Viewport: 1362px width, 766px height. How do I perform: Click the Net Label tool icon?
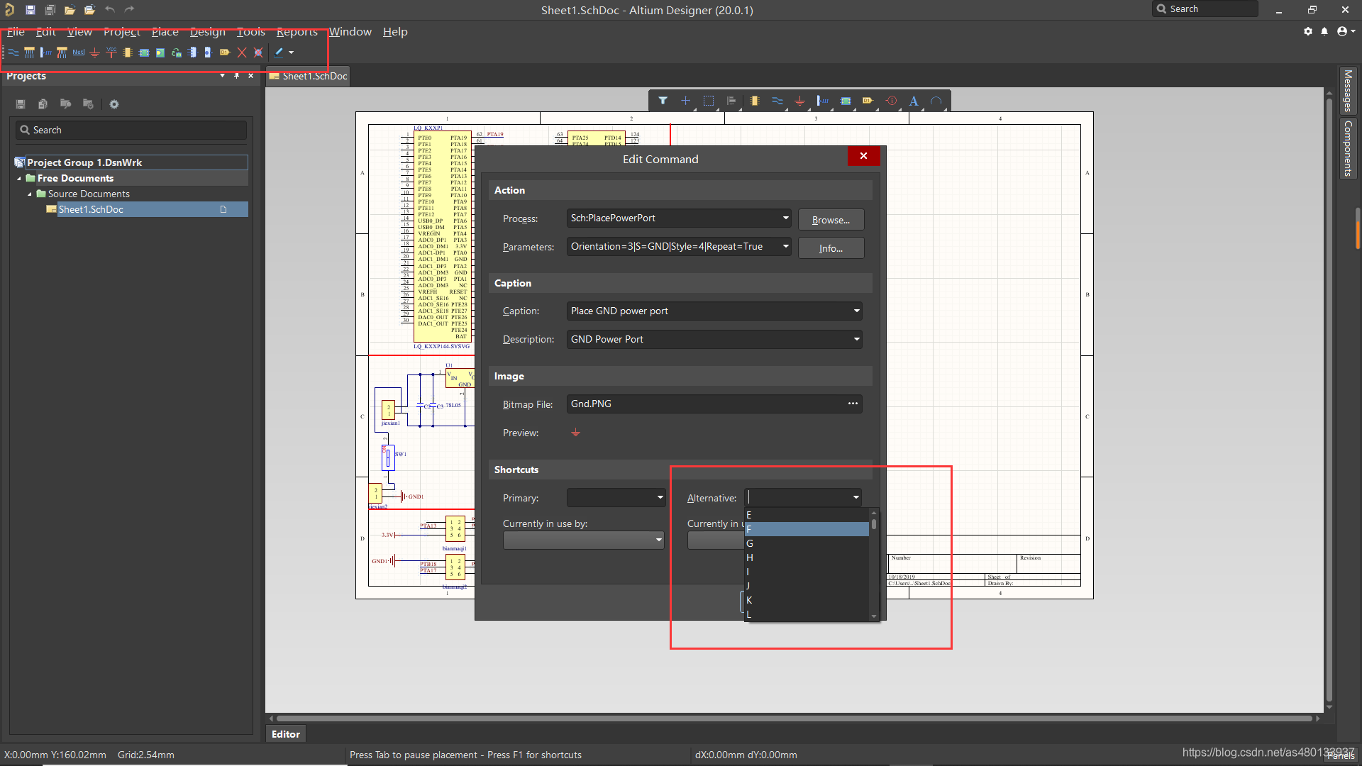click(78, 52)
